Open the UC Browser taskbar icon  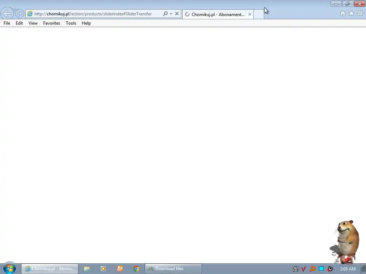[x=120, y=269]
